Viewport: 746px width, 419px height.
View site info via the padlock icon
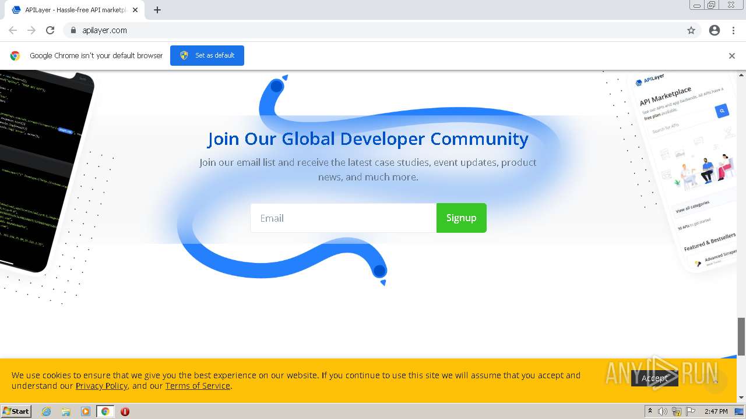73,30
